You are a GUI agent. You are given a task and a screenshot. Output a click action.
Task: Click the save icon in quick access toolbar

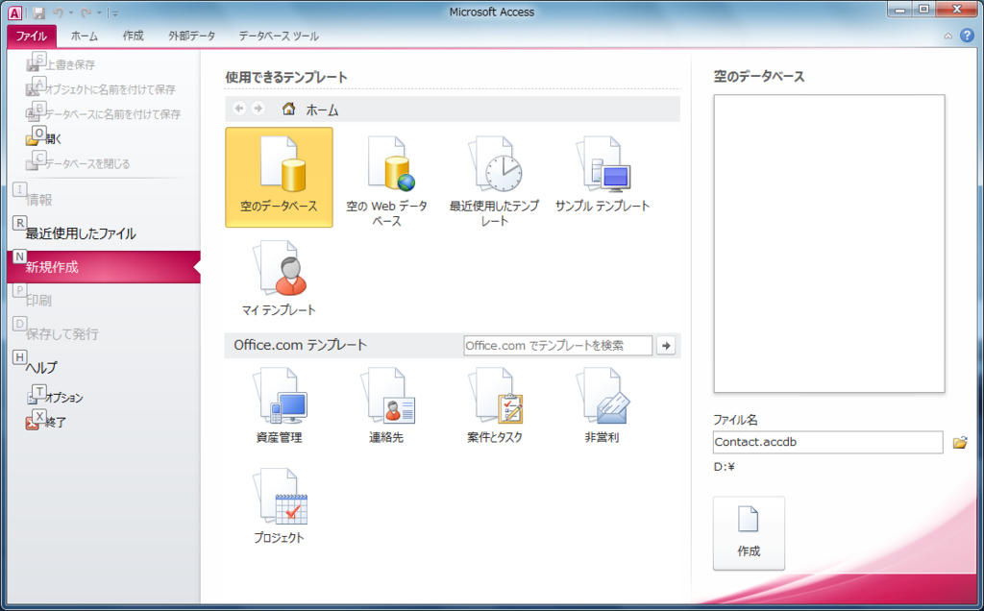pyautogui.click(x=38, y=12)
